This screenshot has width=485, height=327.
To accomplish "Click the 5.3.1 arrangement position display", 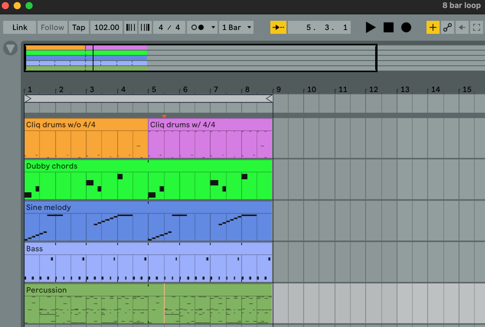I will point(320,27).
